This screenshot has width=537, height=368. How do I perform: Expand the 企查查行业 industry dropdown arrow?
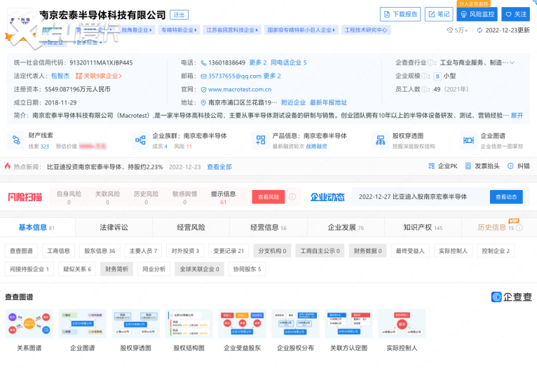click(x=512, y=62)
